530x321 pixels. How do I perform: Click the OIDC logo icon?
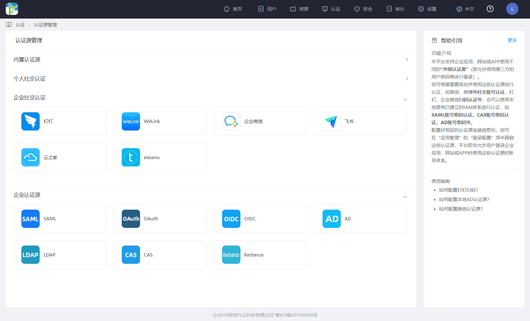click(231, 219)
